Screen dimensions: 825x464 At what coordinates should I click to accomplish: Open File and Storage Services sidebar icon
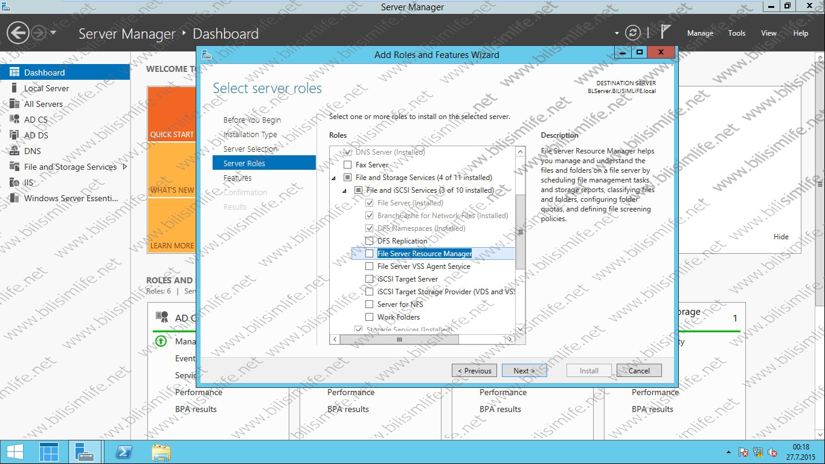14,167
